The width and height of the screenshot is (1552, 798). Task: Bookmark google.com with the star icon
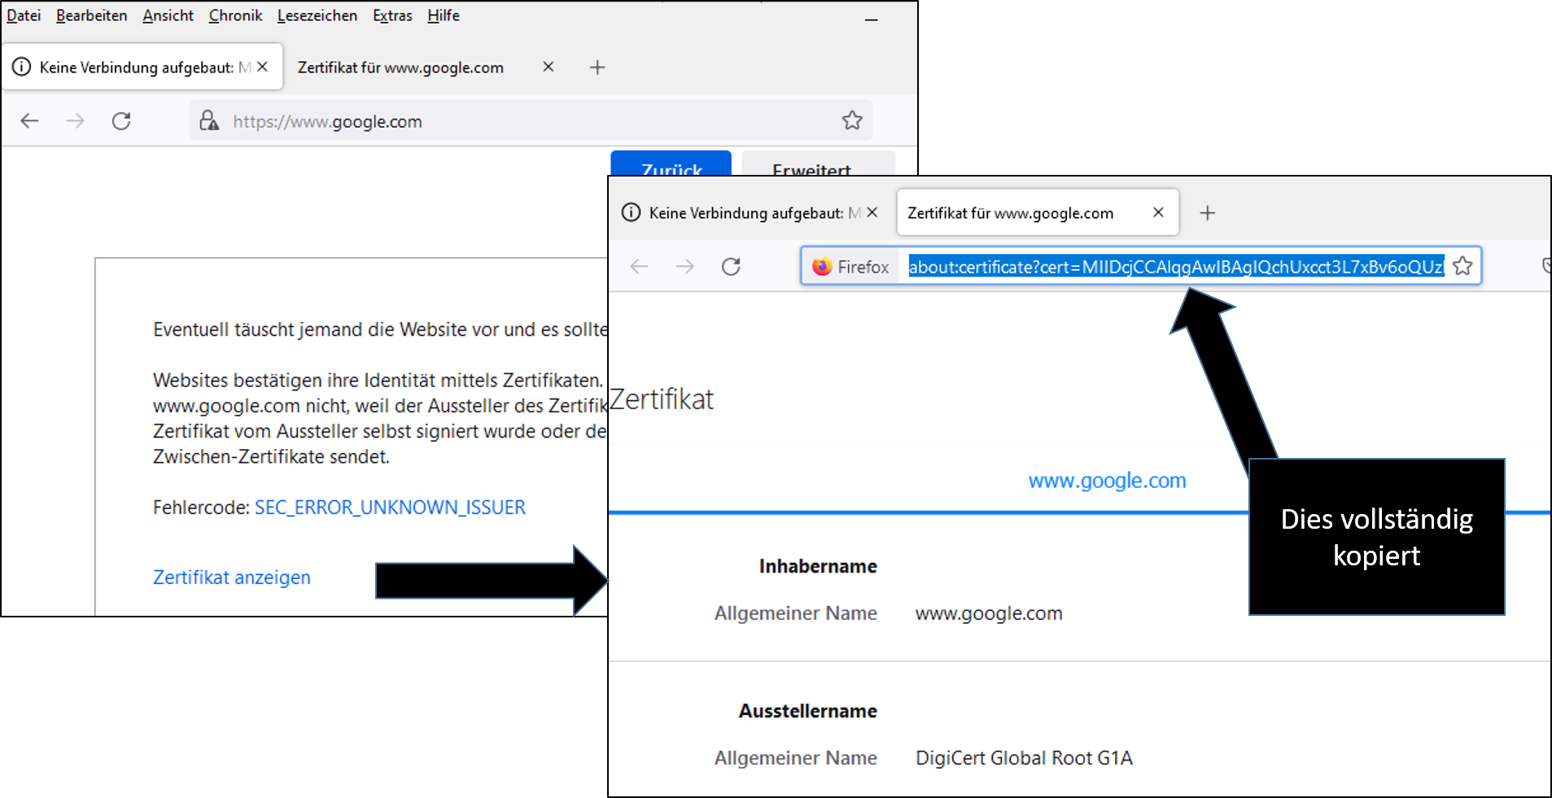[x=852, y=121]
